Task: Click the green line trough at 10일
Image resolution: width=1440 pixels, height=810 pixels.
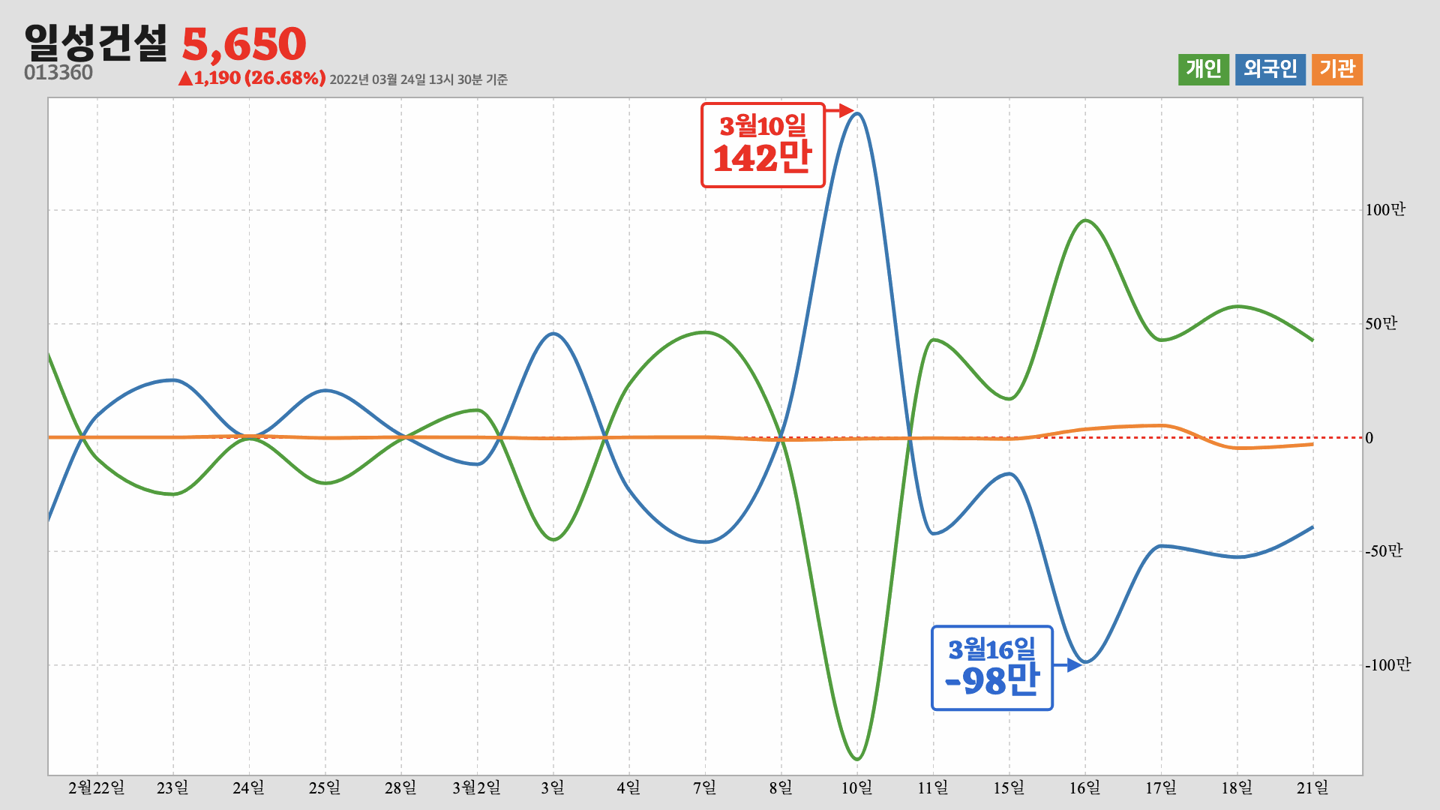Action: (857, 759)
